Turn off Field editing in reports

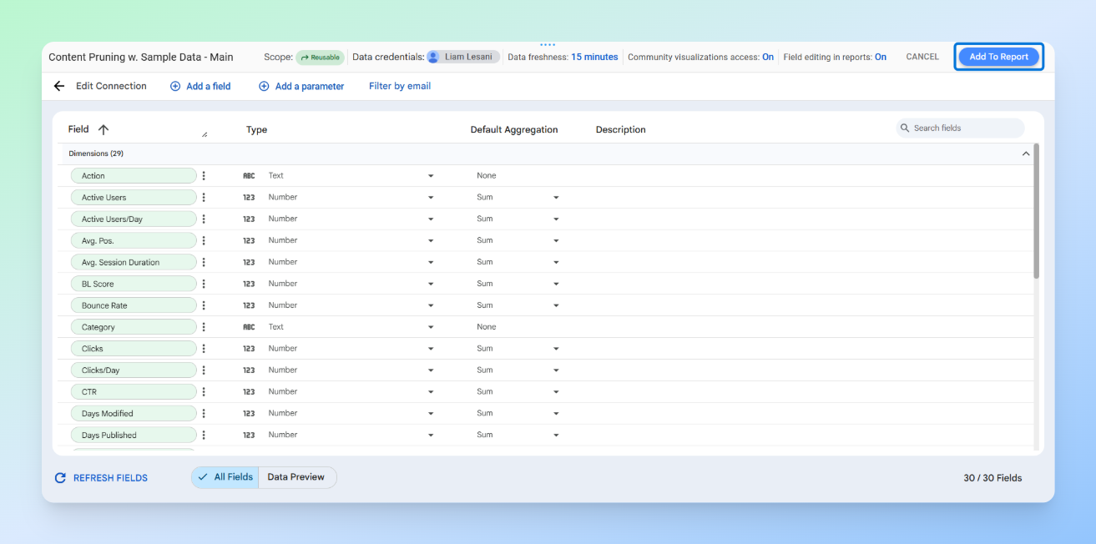pos(881,56)
